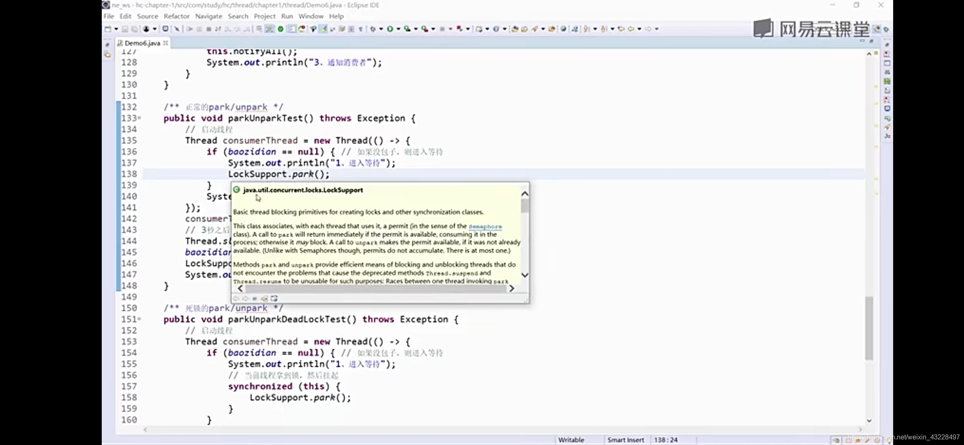Open the Source menu
The height and width of the screenshot is (445, 964).
coord(147,16)
